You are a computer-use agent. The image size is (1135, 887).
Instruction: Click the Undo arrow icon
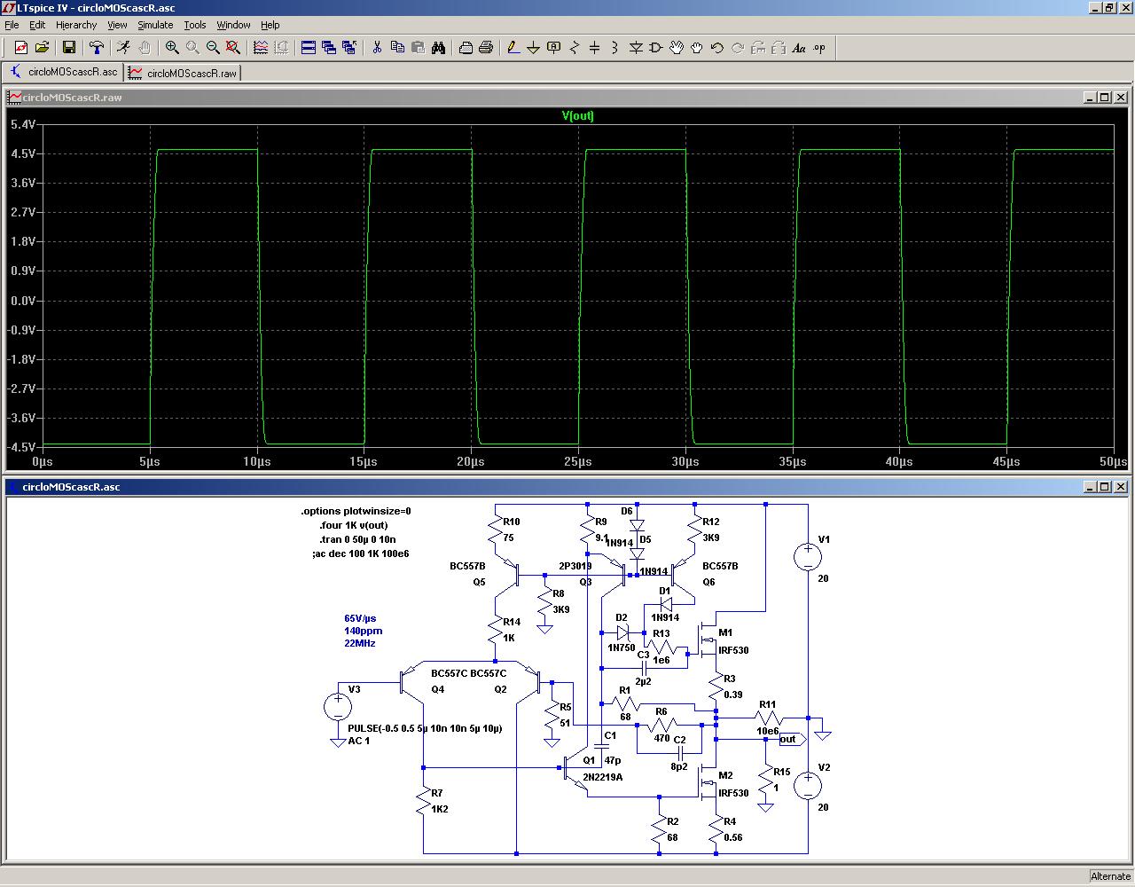[x=717, y=48]
